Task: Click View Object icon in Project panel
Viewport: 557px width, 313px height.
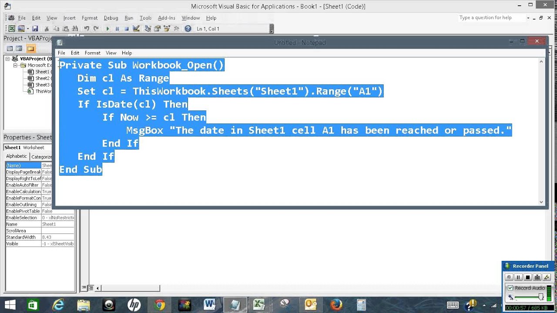Action: tap(19, 48)
